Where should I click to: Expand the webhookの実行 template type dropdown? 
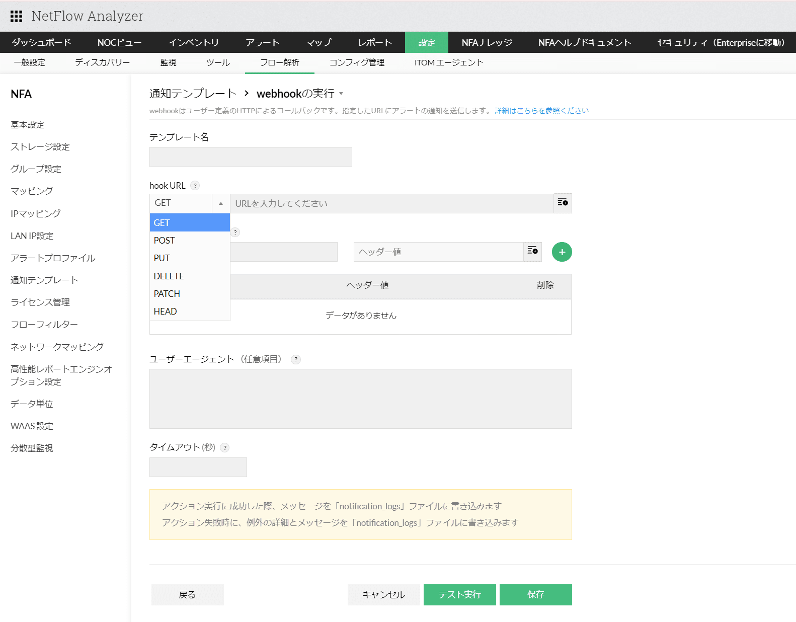341,94
